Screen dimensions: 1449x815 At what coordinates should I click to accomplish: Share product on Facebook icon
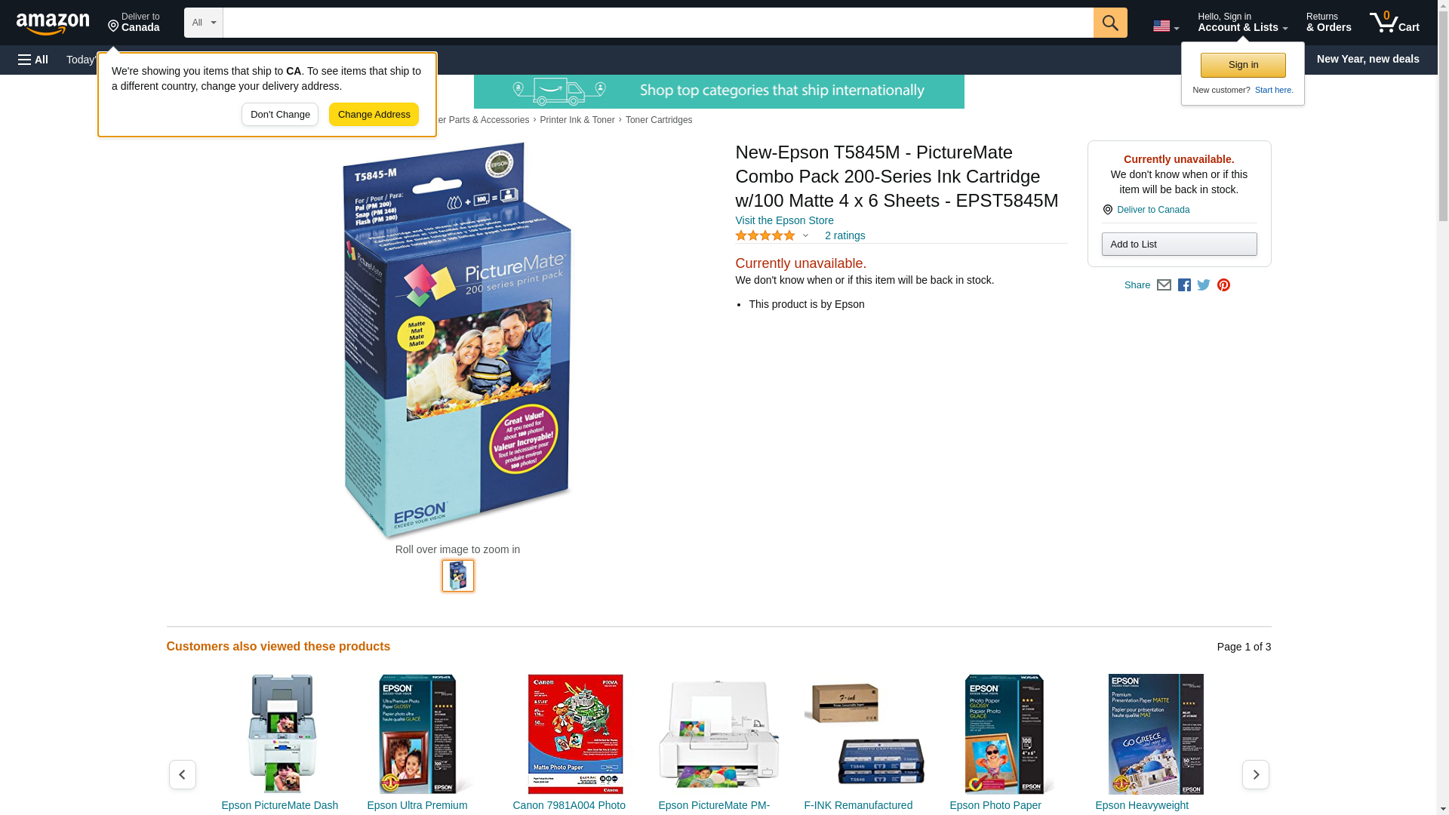click(1184, 285)
